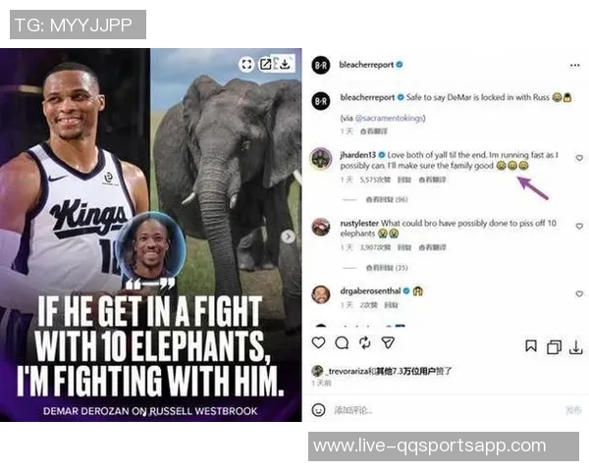
Task: Open image in new window icon
Action: click(x=266, y=64)
